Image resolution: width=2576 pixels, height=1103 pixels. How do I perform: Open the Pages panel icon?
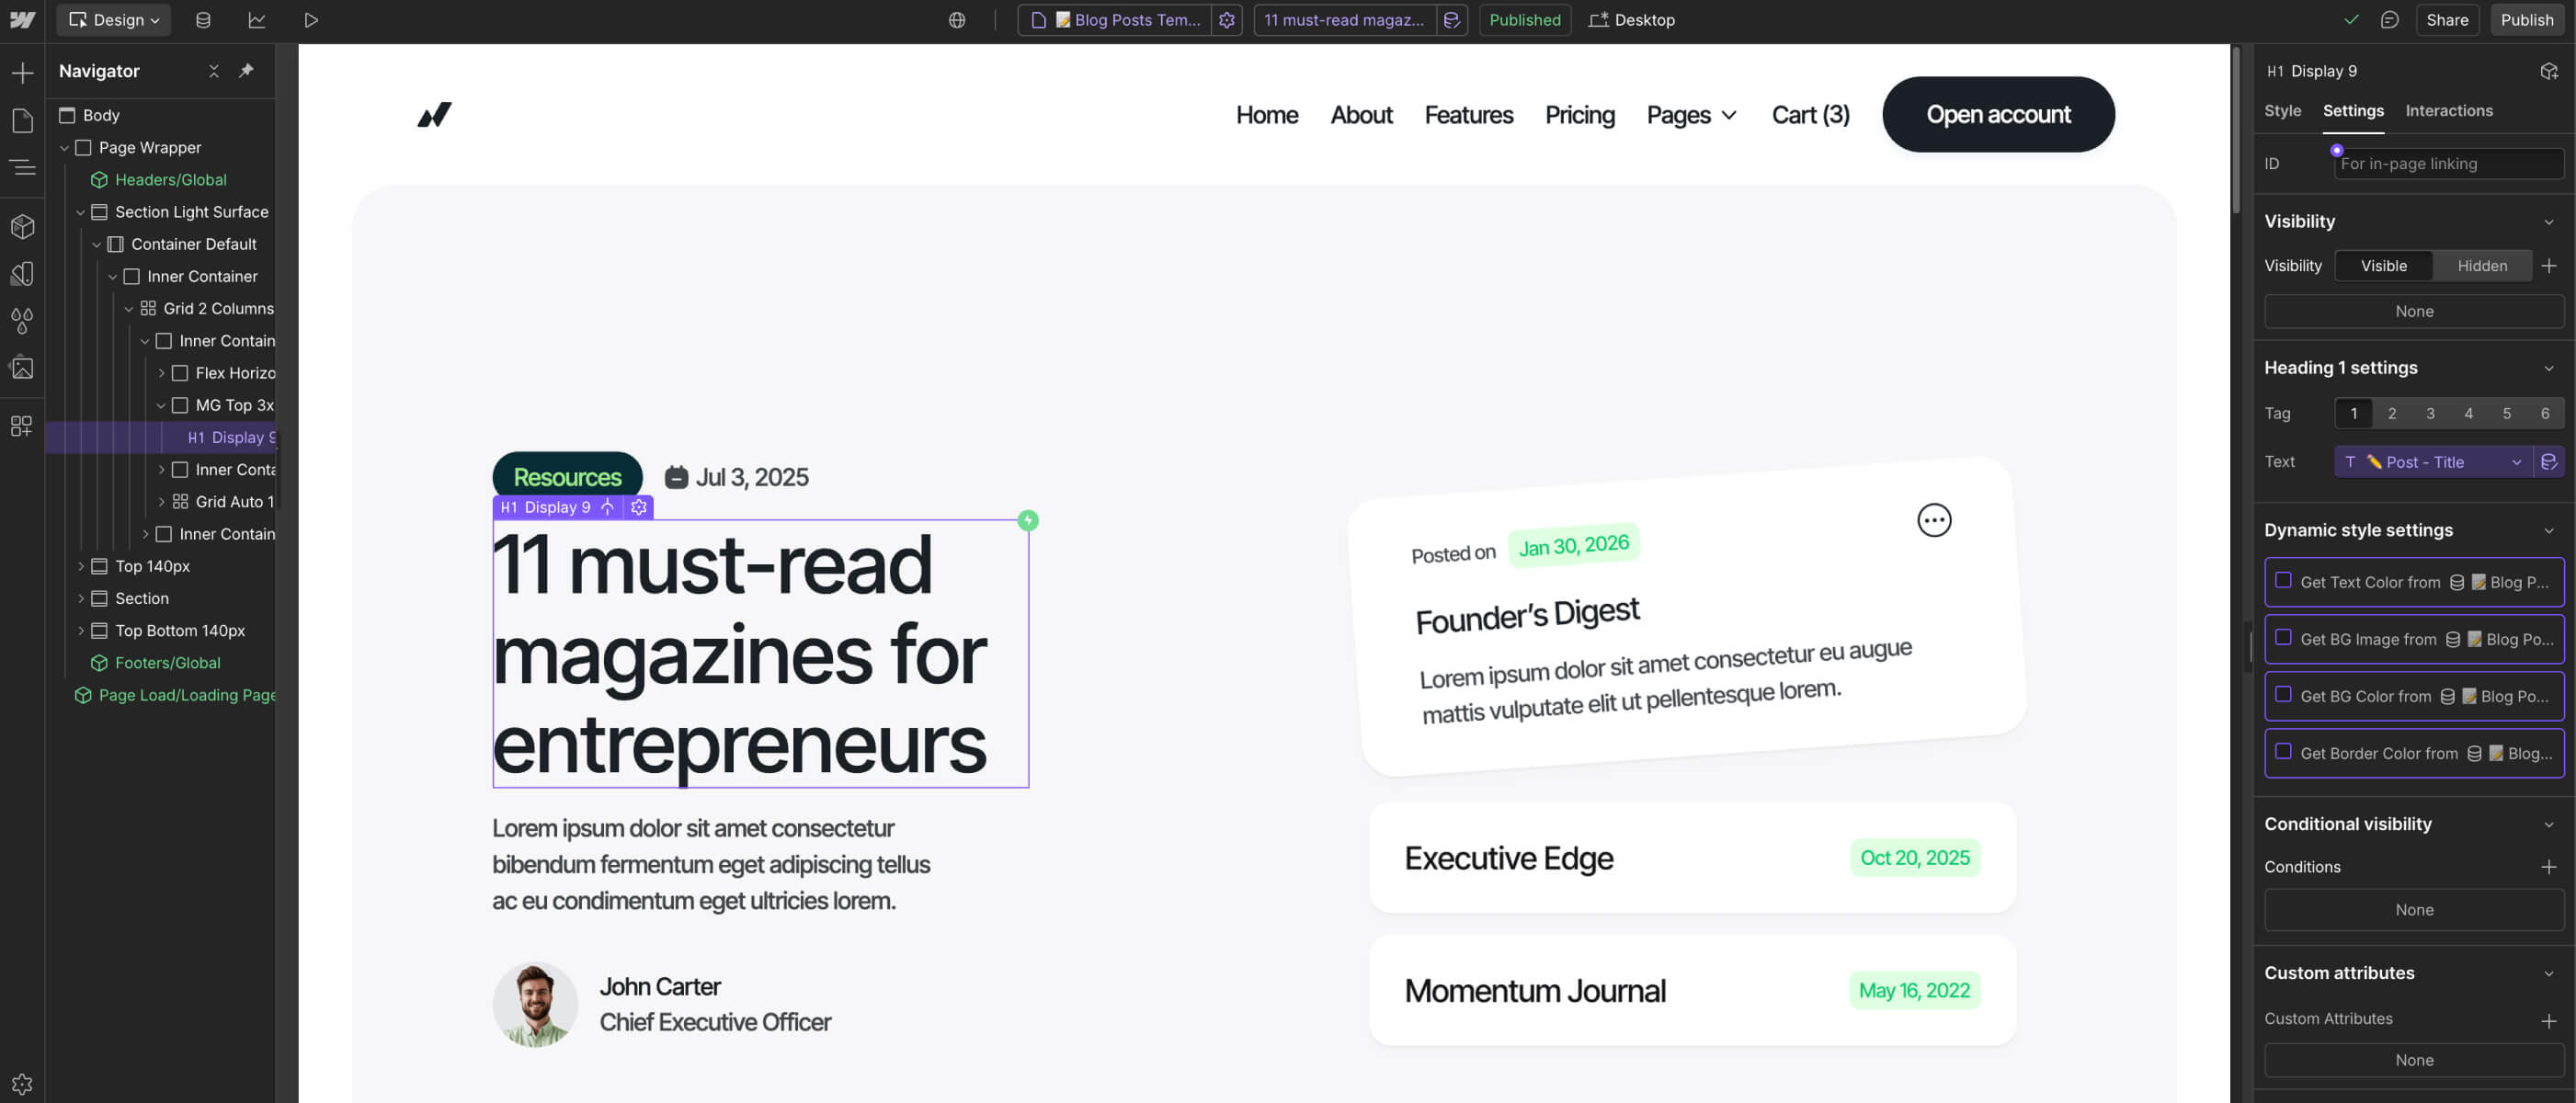point(22,121)
